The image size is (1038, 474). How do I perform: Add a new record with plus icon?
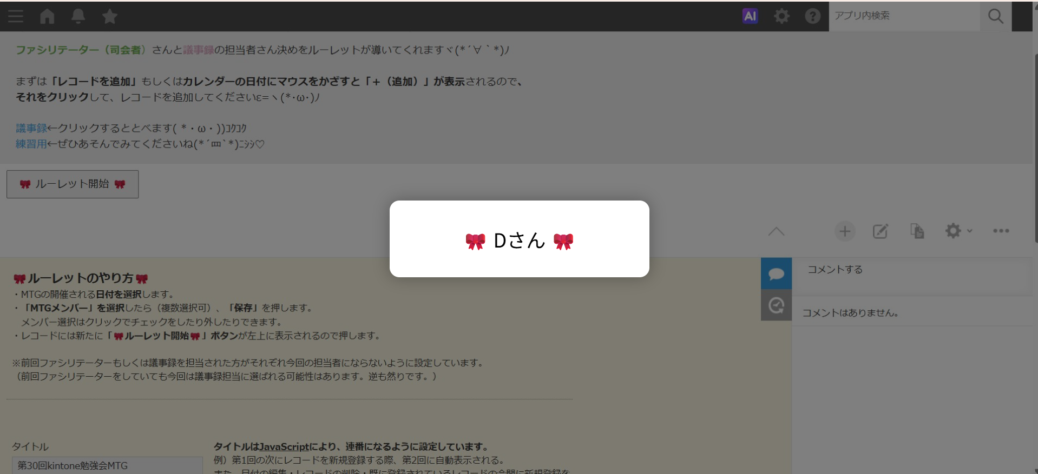[845, 231]
